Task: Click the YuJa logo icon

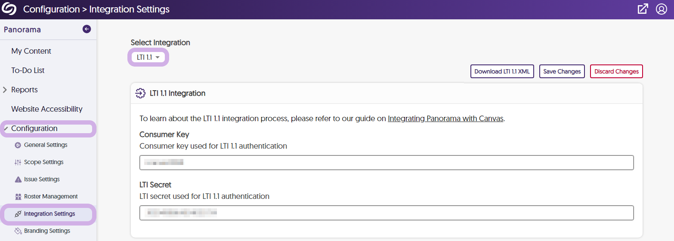Action: (9, 9)
